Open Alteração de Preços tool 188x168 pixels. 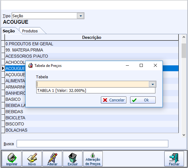(x=93, y=158)
